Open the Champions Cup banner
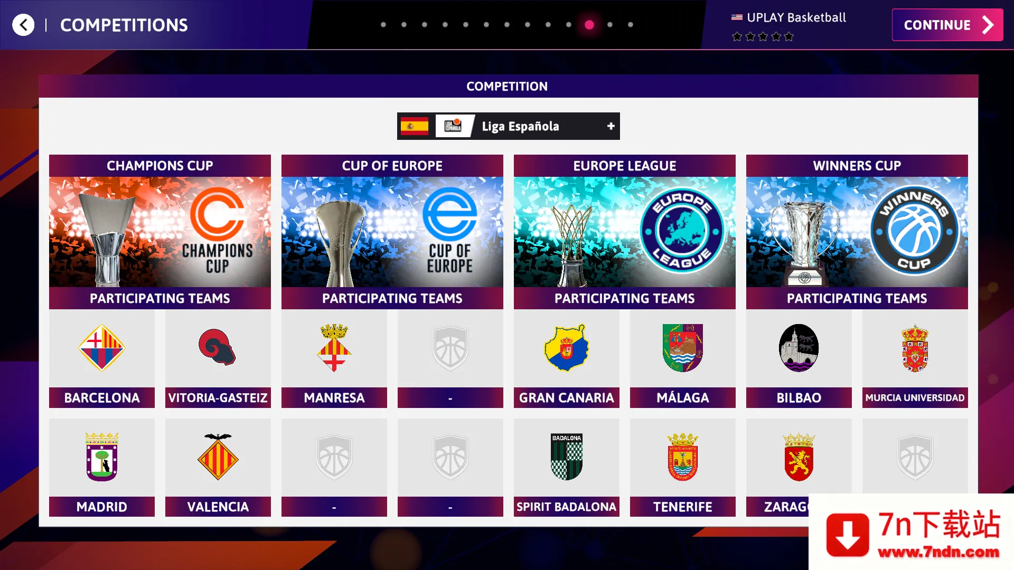The image size is (1014, 570). tap(159, 232)
